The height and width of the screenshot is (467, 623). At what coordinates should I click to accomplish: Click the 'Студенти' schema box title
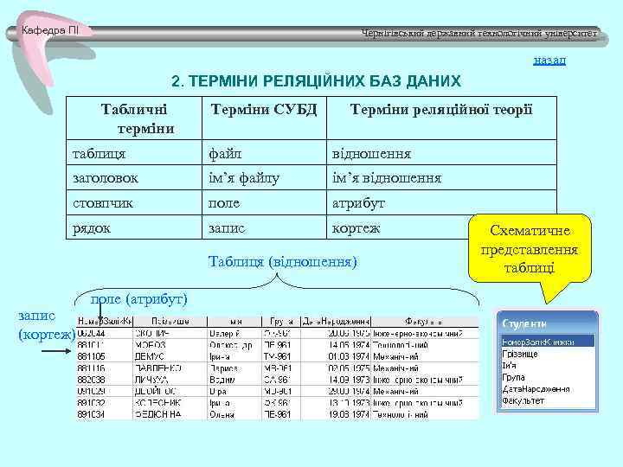524,324
